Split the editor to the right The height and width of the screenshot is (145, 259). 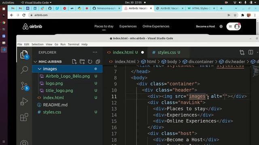251,52
